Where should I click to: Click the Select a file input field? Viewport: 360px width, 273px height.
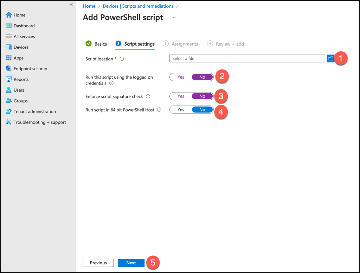pos(247,59)
